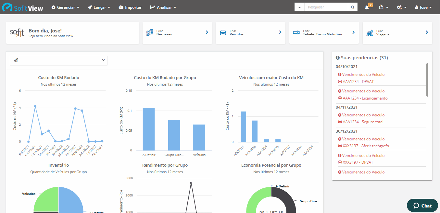This screenshot has height=213, width=440.
Task: Open the Criar Viagens shortcut
Action: 397,33
